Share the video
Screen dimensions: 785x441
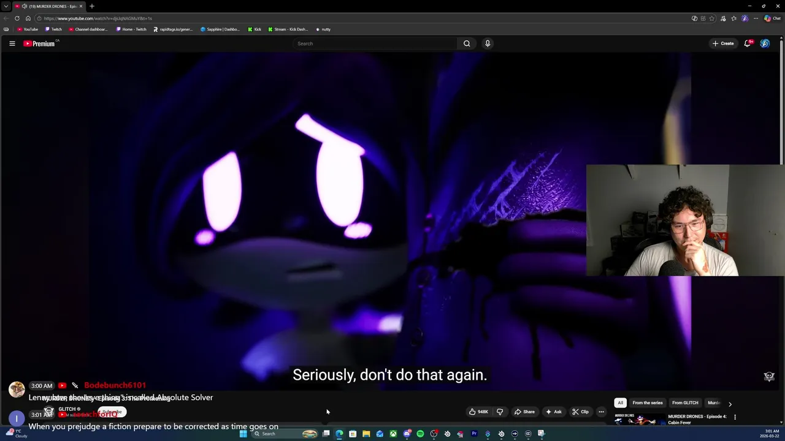tap(525, 412)
